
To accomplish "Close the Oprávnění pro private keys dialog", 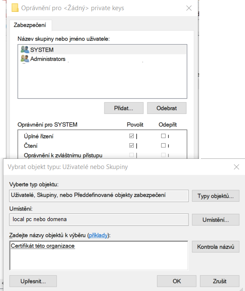I will (x=189, y=8).
